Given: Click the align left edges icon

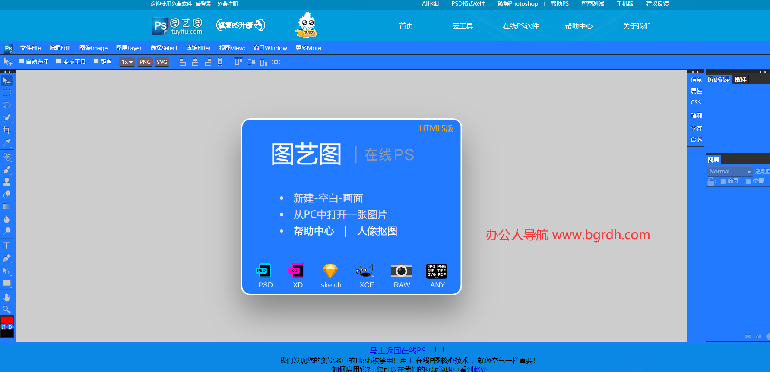Looking at the screenshot, I should pos(182,62).
